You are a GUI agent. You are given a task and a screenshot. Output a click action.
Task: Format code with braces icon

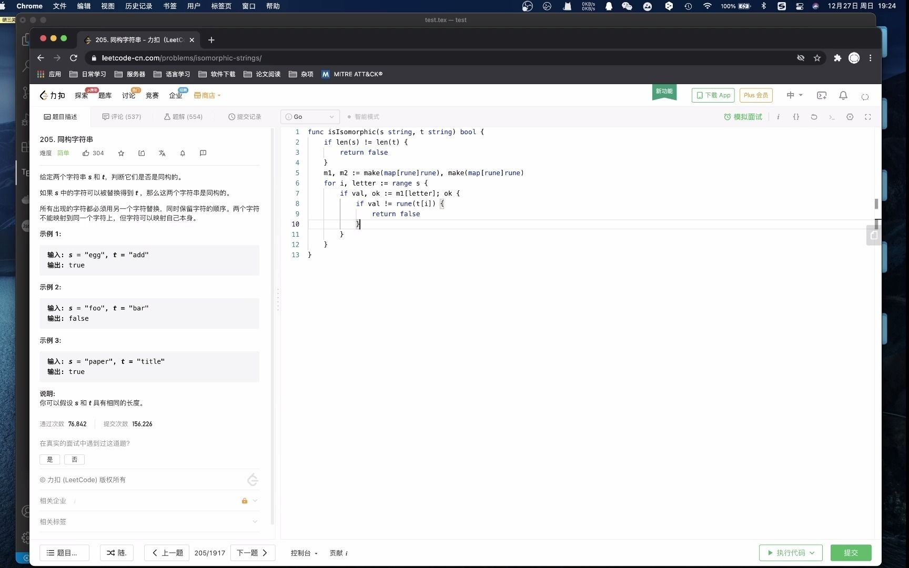[796, 117]
